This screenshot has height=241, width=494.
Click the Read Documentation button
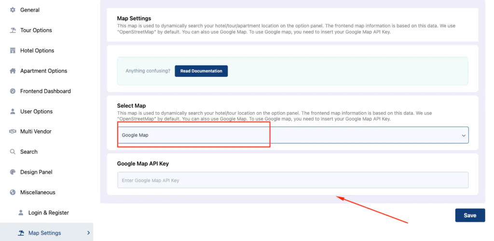coord(201,71)
